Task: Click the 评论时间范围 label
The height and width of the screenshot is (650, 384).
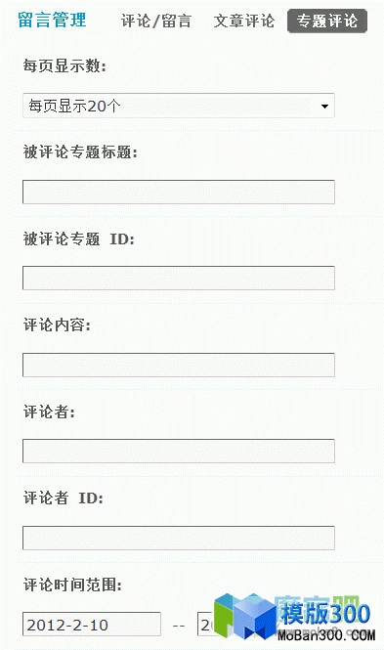Action: click(72, 585)
